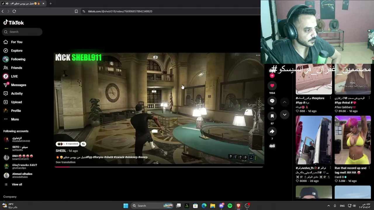
Task: Click the Brave browser taskbar icon
Action: (238, 206)
